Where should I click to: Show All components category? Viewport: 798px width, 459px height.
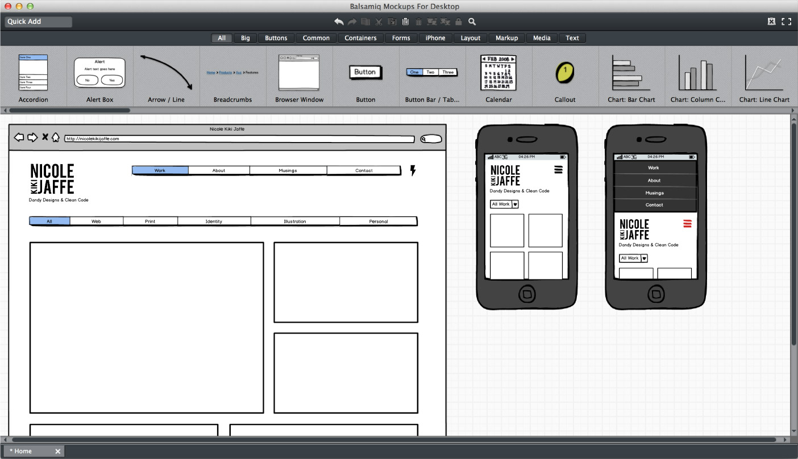pyautogui.click(x=222, y=38)
